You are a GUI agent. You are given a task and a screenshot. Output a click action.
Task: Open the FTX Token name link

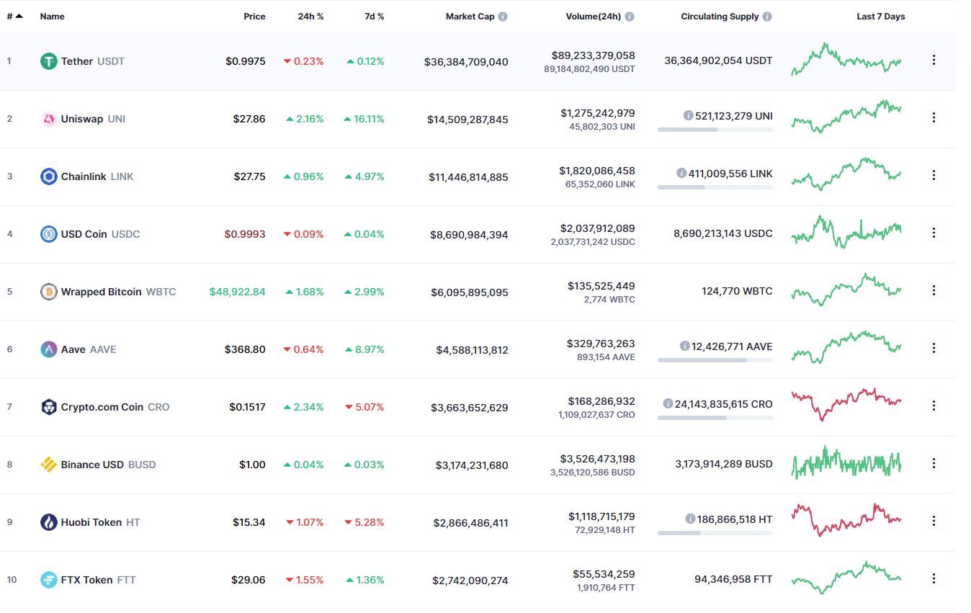click(x=86, y=580)
